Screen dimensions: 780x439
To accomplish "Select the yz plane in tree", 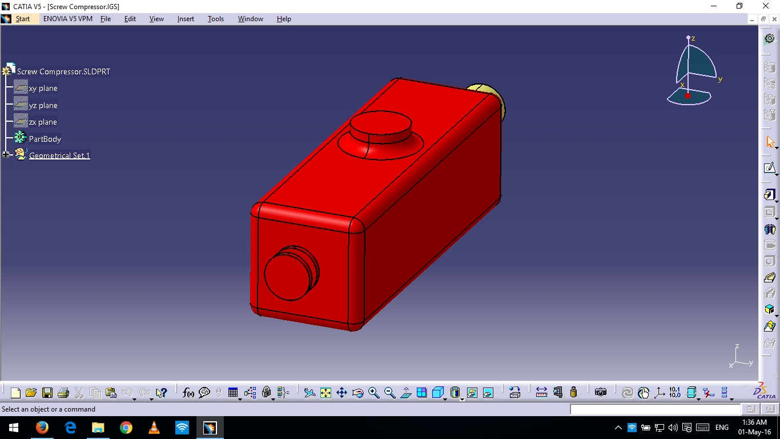I will pos(43,105).
